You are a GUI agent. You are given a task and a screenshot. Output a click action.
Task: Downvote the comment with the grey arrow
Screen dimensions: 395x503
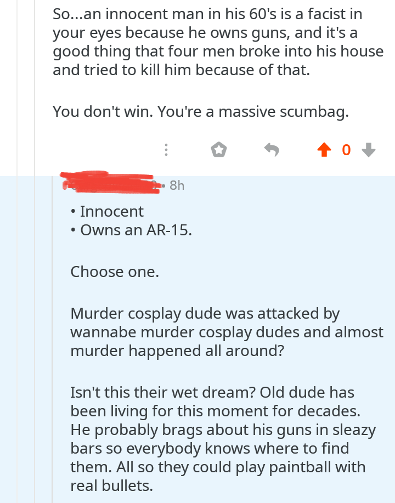[369, 150]
